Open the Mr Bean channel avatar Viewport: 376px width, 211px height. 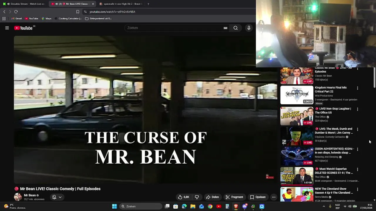point(18,197)
